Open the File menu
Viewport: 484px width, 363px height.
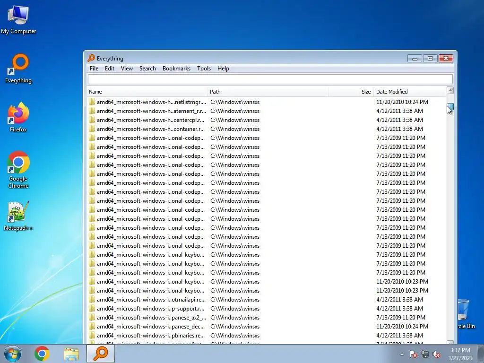[x=94, y=69]
